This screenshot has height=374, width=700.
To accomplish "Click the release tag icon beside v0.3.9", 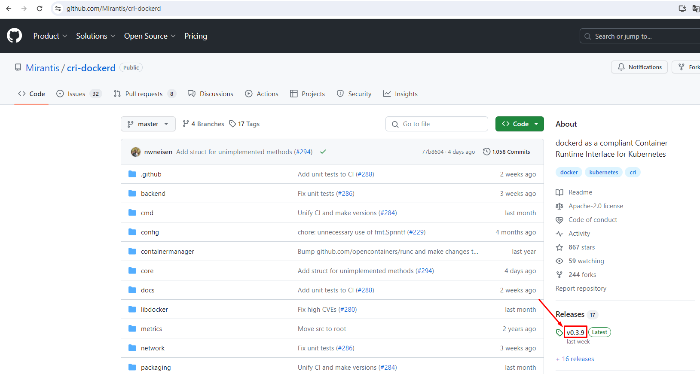I will click(x=559, y=333).
